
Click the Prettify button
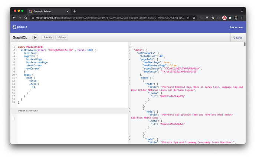47,37
